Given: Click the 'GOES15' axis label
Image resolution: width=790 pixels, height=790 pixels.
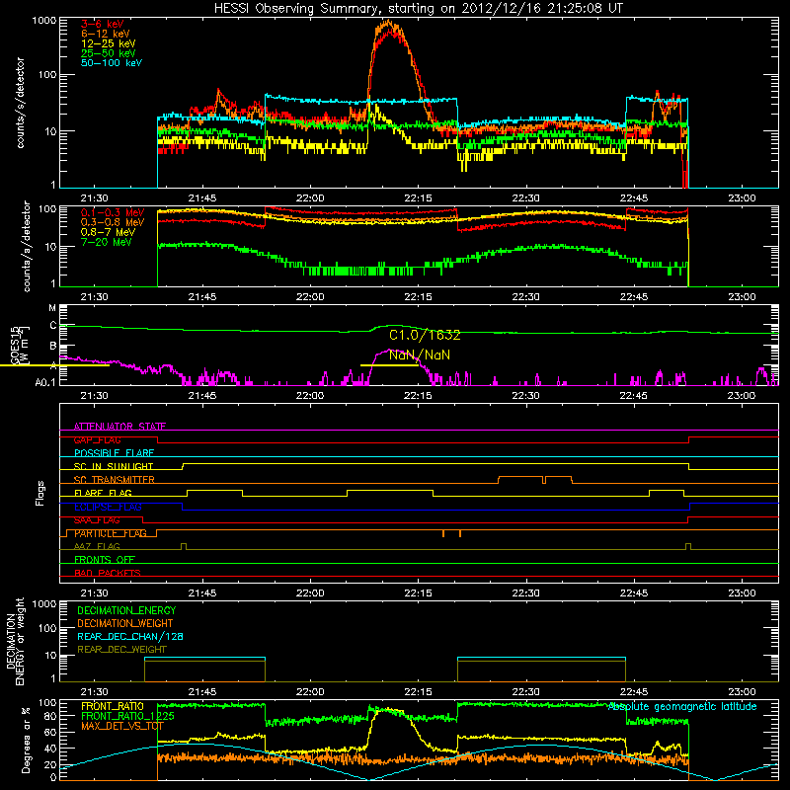Looking at the screenshot, I should pyautogui.click(x=14, y=346).
